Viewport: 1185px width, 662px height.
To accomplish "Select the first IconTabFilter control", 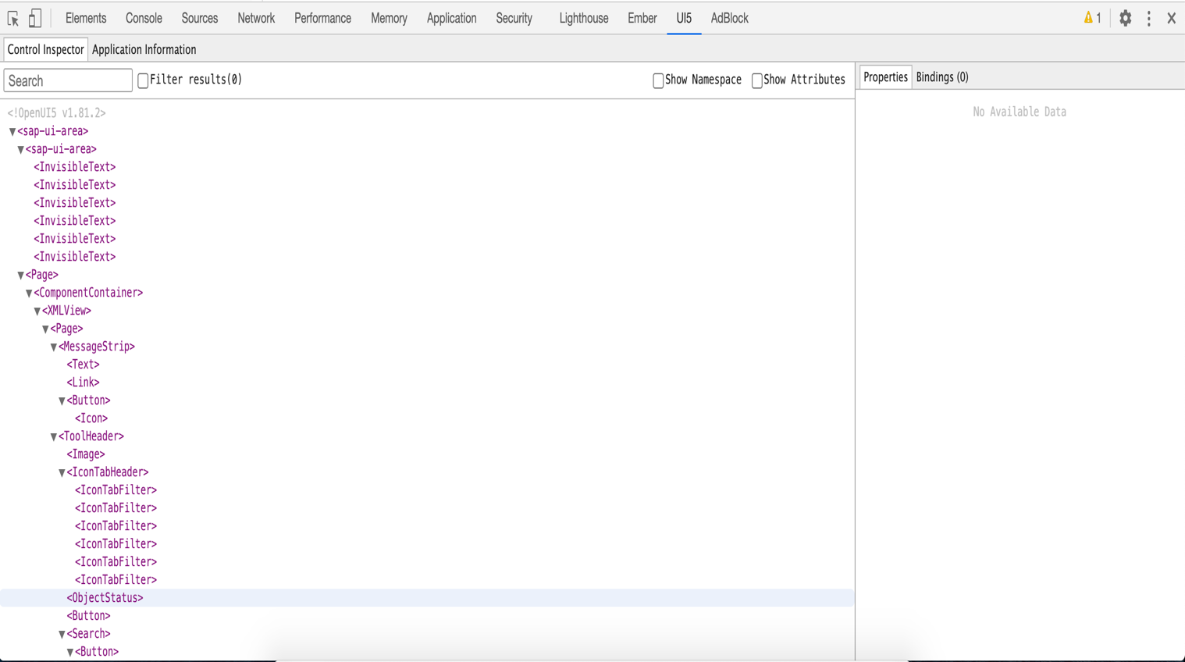I will pos(116,489).
